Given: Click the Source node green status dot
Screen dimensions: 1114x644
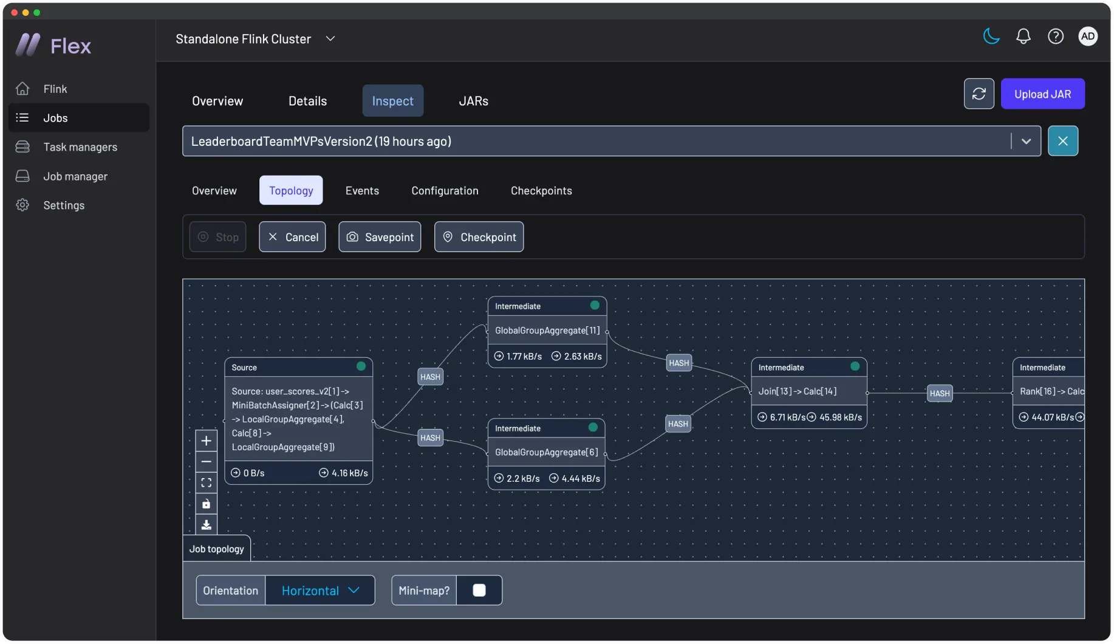Looking at the screenshot, I should point(361,366).
